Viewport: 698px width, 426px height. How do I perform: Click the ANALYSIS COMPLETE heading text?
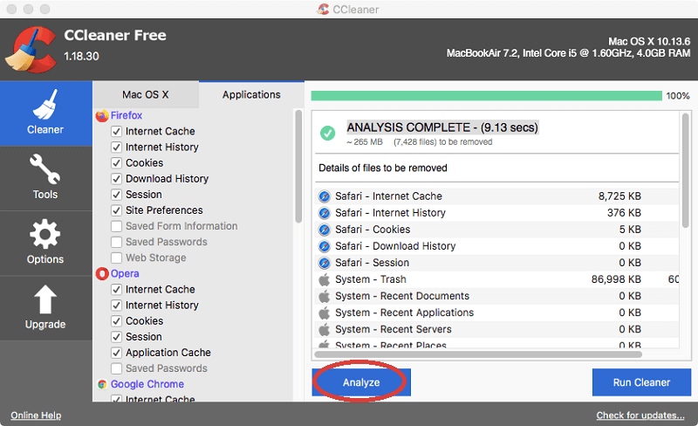[443, 127]
